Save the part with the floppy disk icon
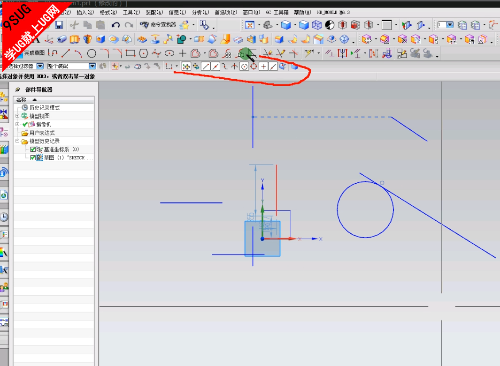Image resolution: width=500 pixels, height=366 pixels. [x=59, y=25]
